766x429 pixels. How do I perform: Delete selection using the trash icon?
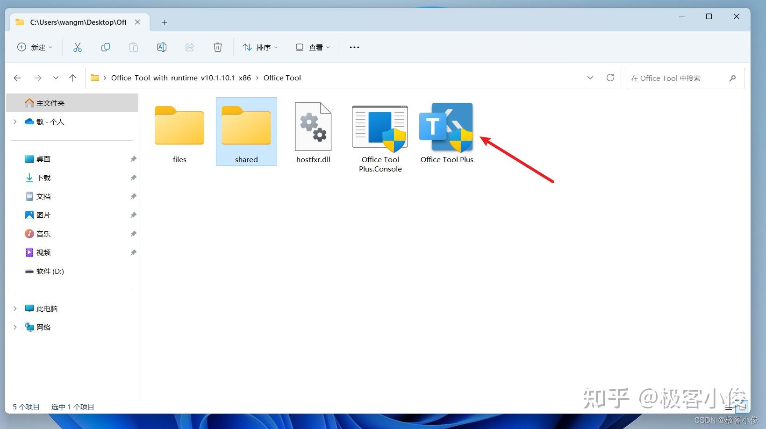point(217,47)
